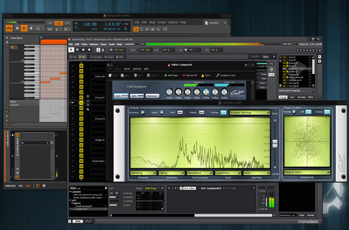Open Renoise Tools menu
Viewport: 349px width, 230px height.
[x=112, y=44]
